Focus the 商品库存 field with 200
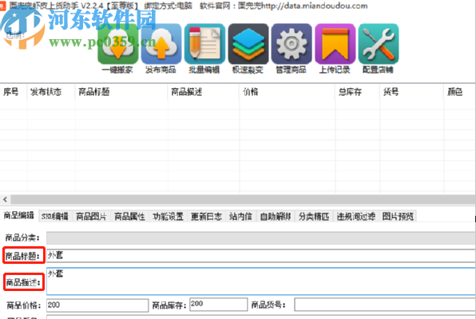The height and width of the screenshot is (319, 476). point(219,305)
